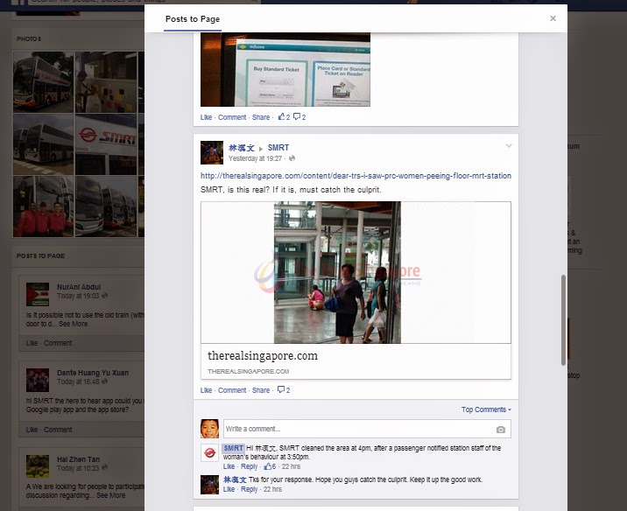This screenshot has width=627, height=511.
Task: Comment on NurAni Abdul's background post
Action: pos(58,343)
